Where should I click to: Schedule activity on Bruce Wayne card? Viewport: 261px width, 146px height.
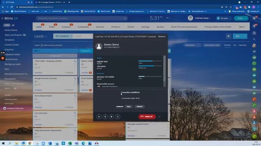pyautogui.click(x=69, y=107)
